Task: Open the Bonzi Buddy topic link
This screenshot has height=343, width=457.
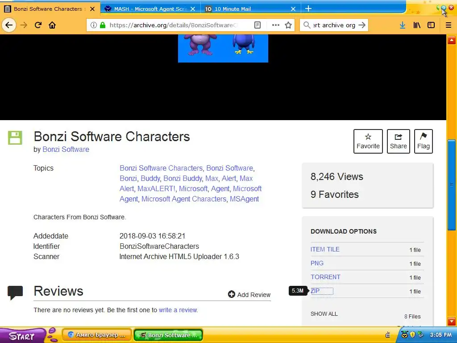Action: 183,179
